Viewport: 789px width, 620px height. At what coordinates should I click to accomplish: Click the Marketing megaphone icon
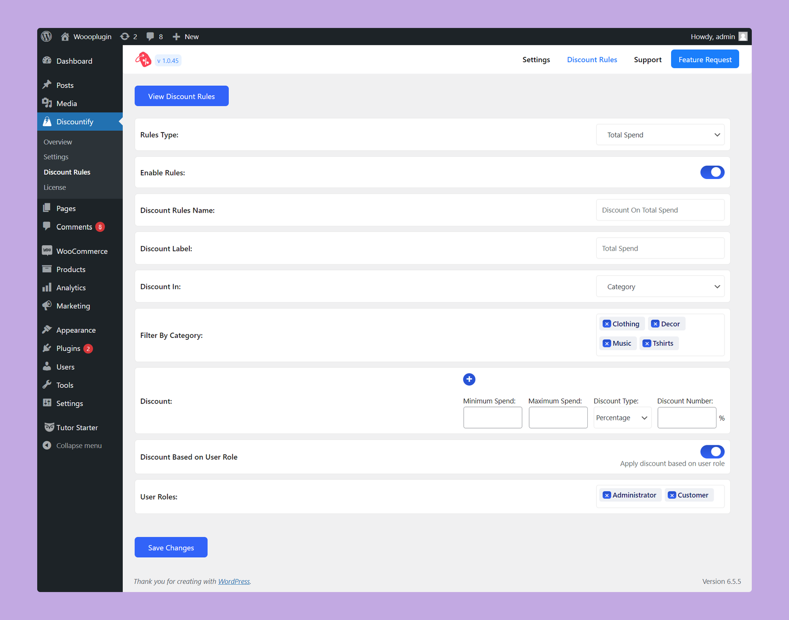pyautogui.click(x=47, y=305)
